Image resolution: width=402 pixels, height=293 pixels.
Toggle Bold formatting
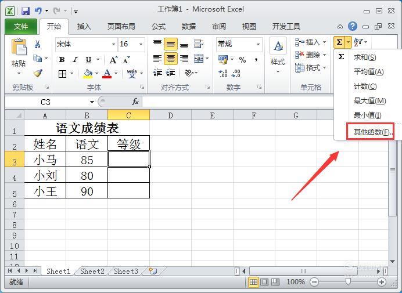click(62, 60)
